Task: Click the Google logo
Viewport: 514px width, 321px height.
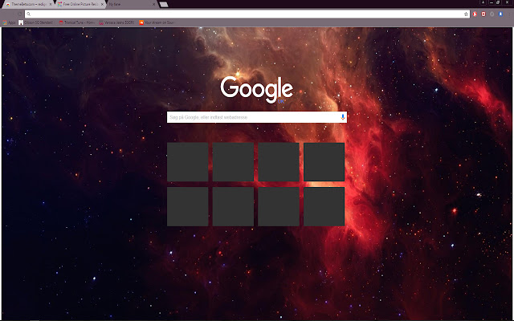Action: click(257, 89)
